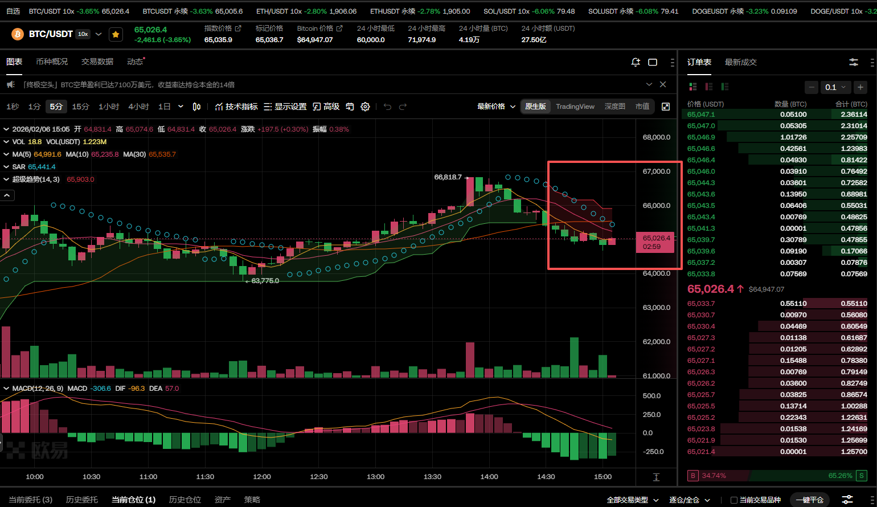Viewport: 877px width, 507px height.
Task: Open the chart settings gear
Action: point(366,107)
